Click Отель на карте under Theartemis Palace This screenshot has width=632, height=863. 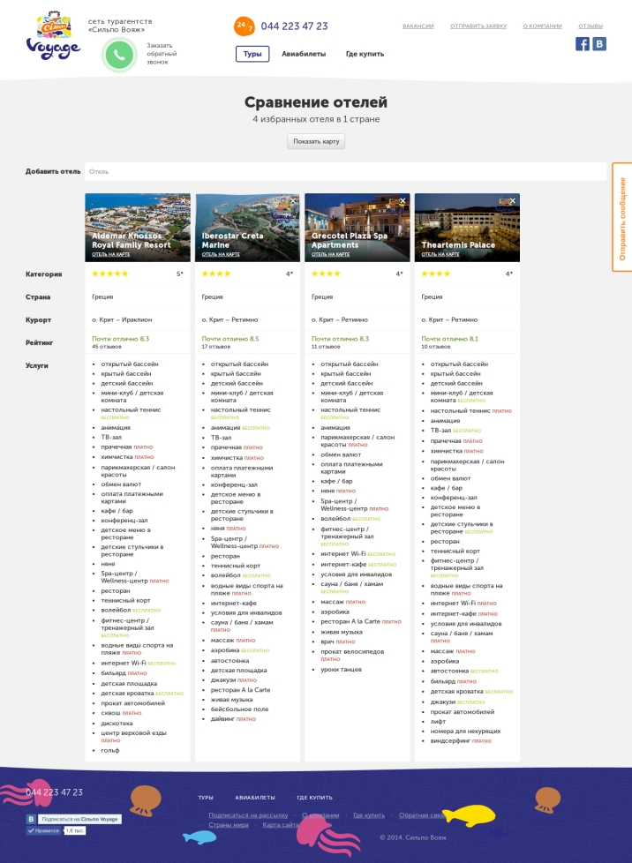click(x=440, y=254)
